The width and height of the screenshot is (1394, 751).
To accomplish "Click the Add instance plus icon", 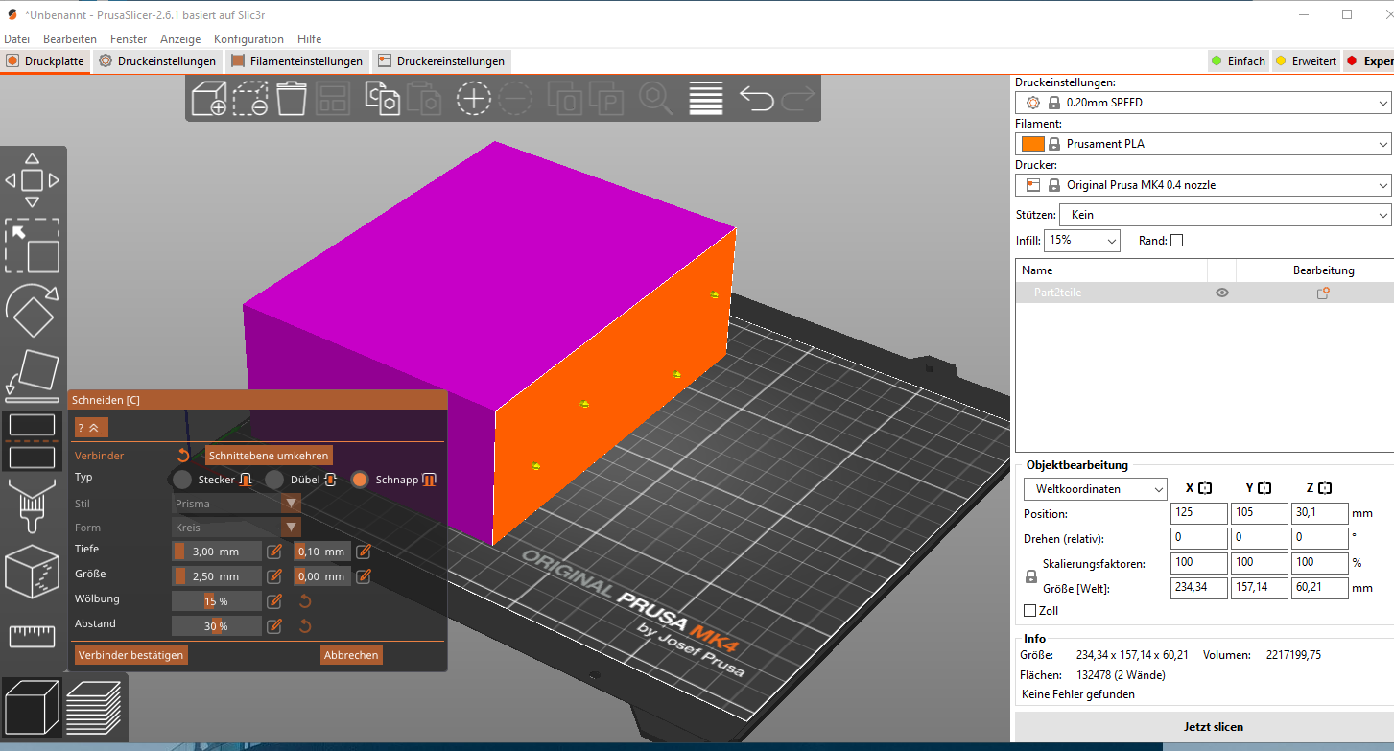I will (x=473, y=98).
